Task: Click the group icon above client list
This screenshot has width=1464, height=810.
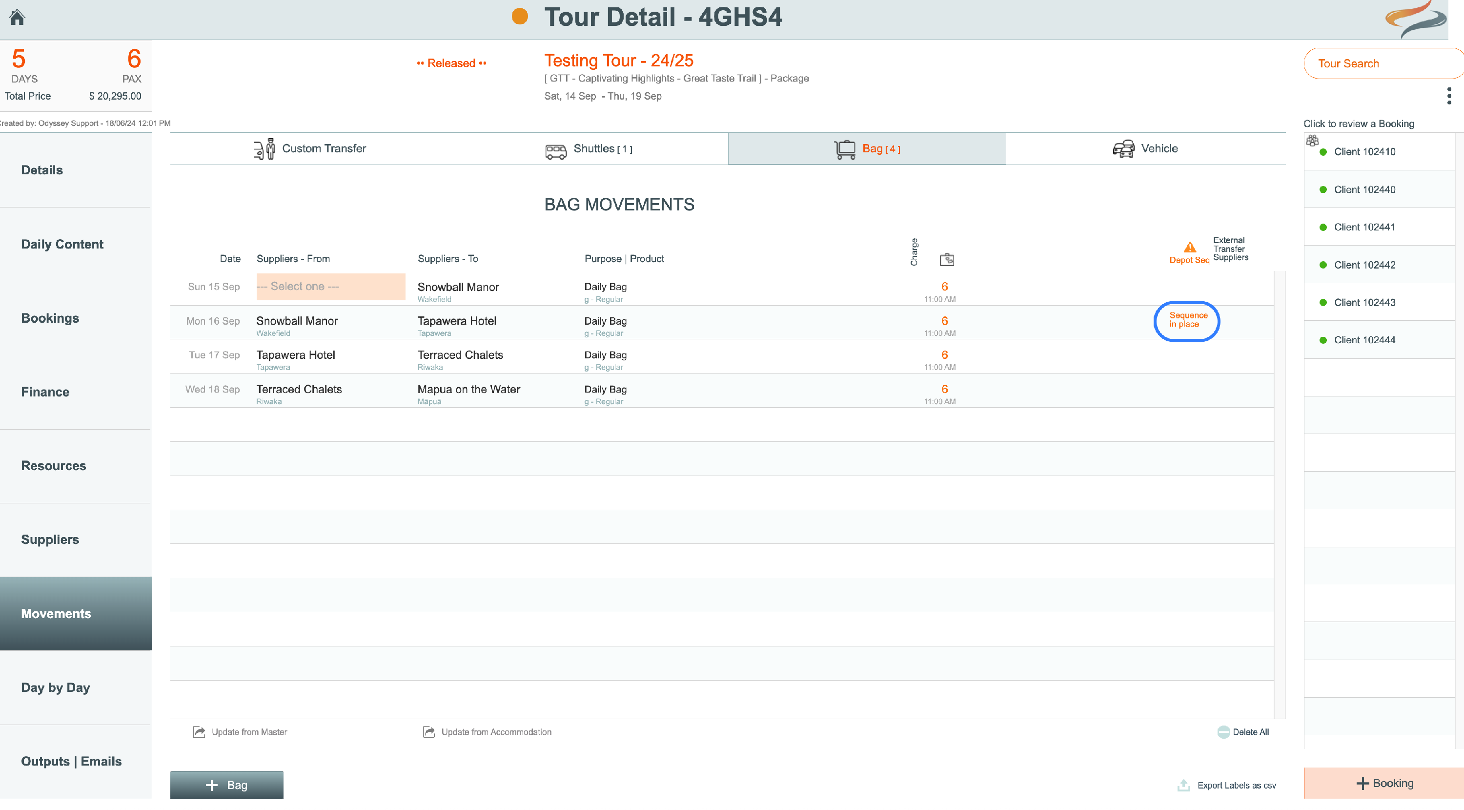Action: tap(1312, 141)
